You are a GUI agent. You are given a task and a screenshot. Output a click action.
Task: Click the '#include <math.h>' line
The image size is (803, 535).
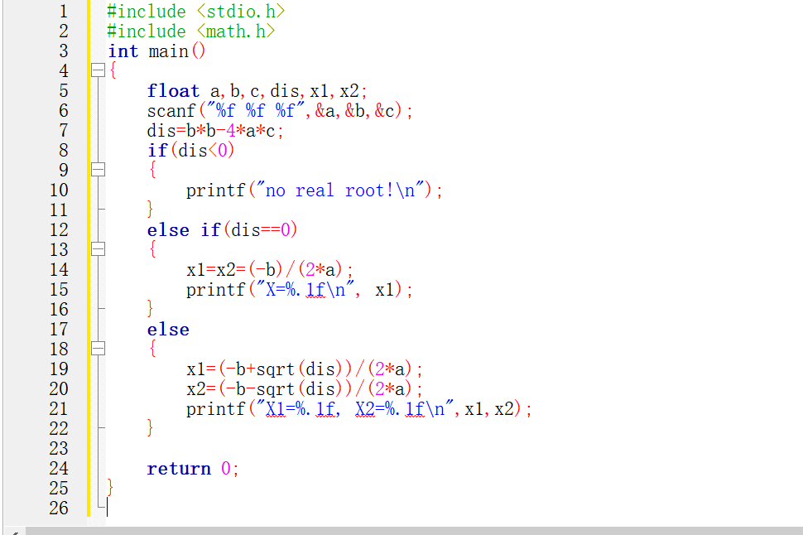(x=190, y=31)
